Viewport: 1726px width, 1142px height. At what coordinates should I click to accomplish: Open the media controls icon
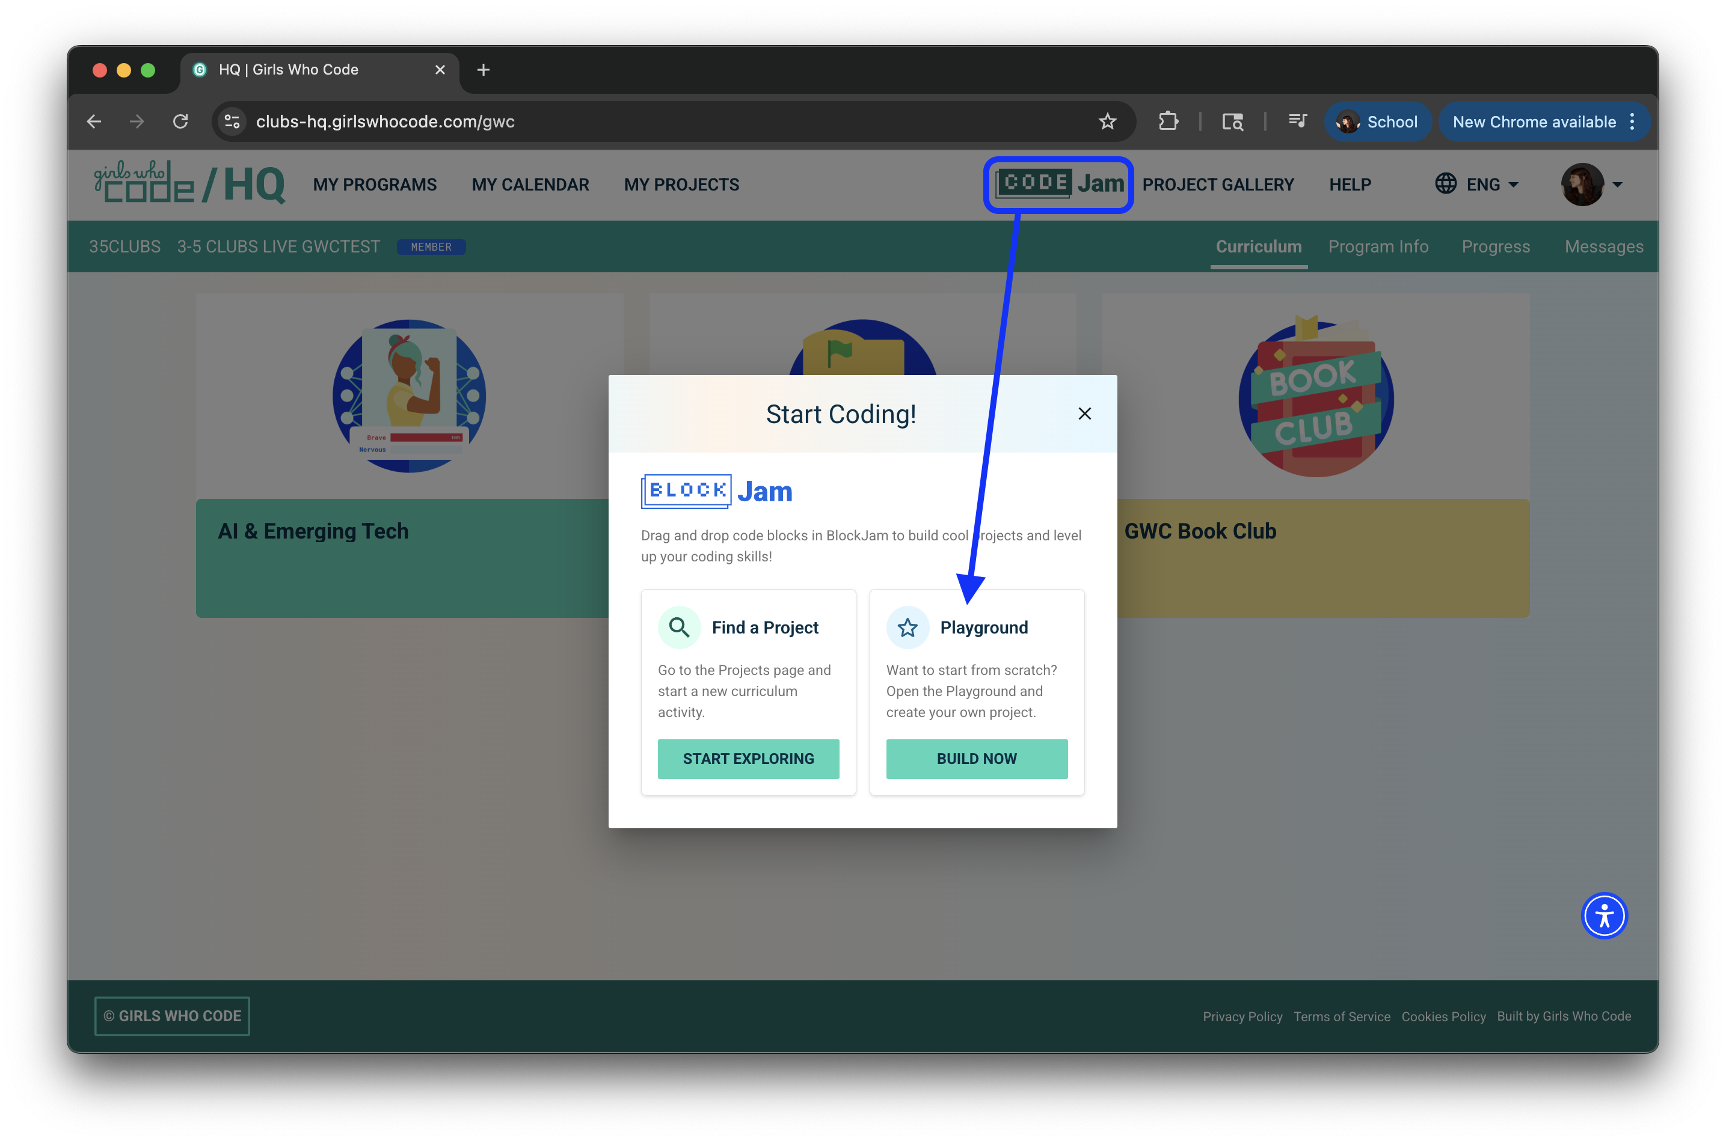click(1297, 121)
